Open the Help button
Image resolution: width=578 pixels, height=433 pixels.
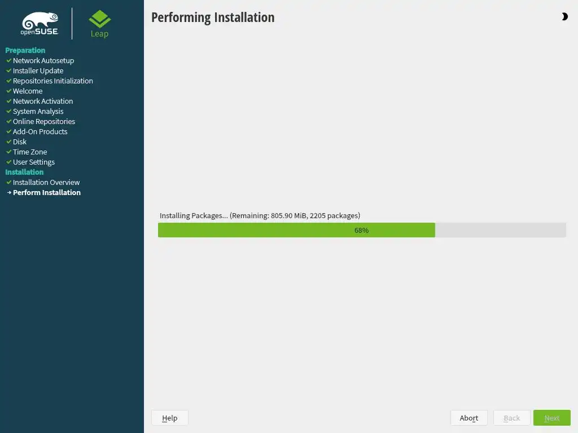click(x=170, y=418)
